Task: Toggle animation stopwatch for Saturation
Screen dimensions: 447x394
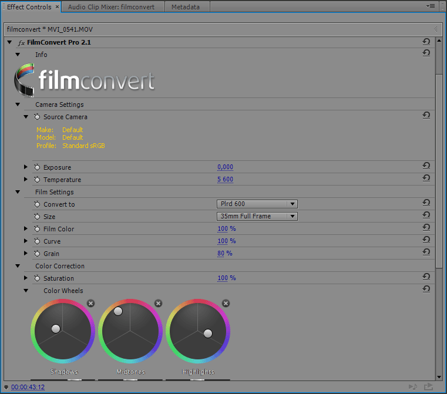Action: tap(37, 278)
